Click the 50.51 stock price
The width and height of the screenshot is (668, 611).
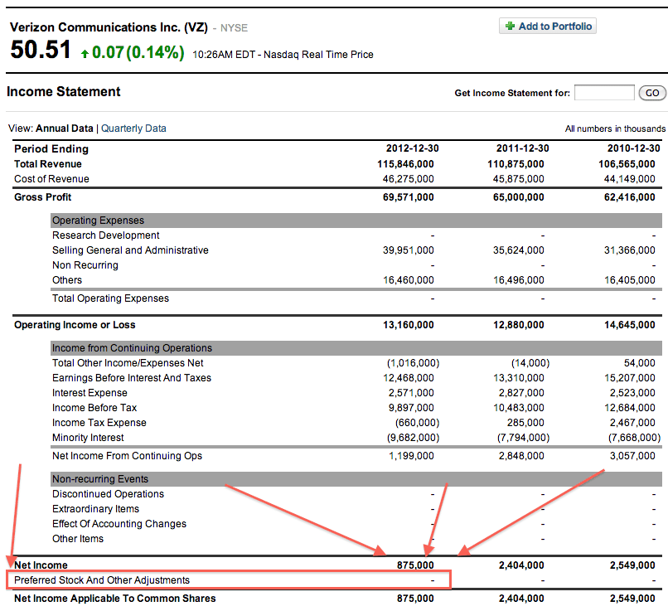coord(41,50)
